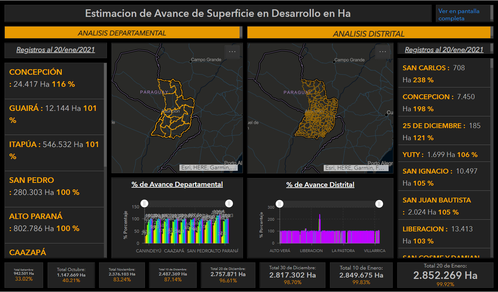Open Ver en pantalla completa link
Image resolution: width=498 pixels, height=292 pixels.
459,14
